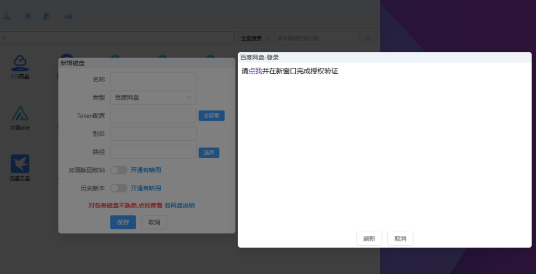Click the 百度网盘-登录 dialog title bar
Viewport: 536px width, 274px height.
click(385, 58)
